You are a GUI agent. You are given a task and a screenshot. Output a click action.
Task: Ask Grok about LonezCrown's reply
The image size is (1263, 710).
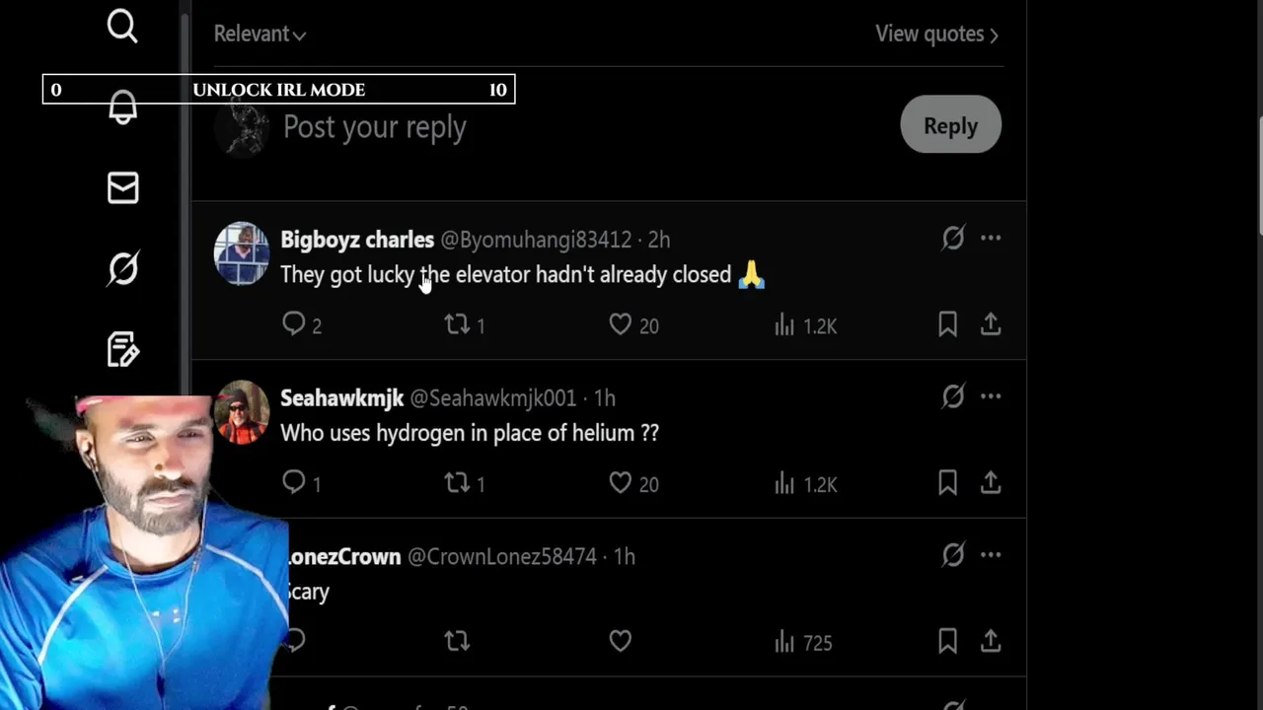[952, 555]
